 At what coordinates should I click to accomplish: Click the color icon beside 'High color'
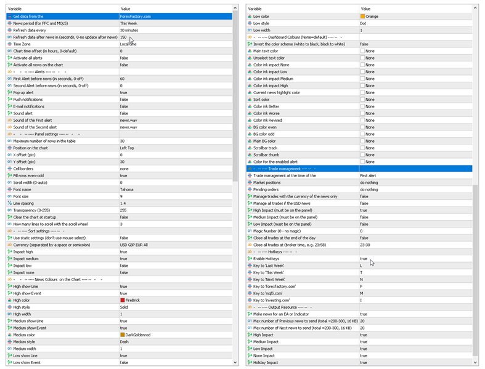[10, 300]
